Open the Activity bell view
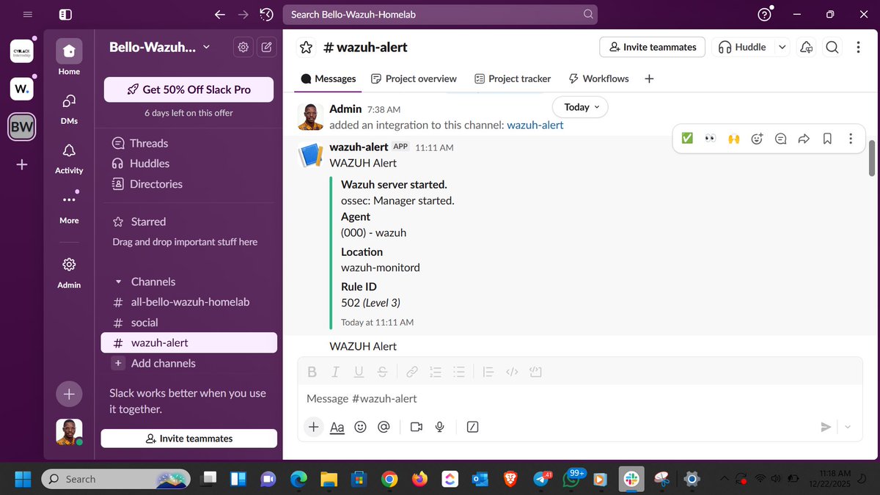This screenshot has height=495, width=880. [69, 157]
